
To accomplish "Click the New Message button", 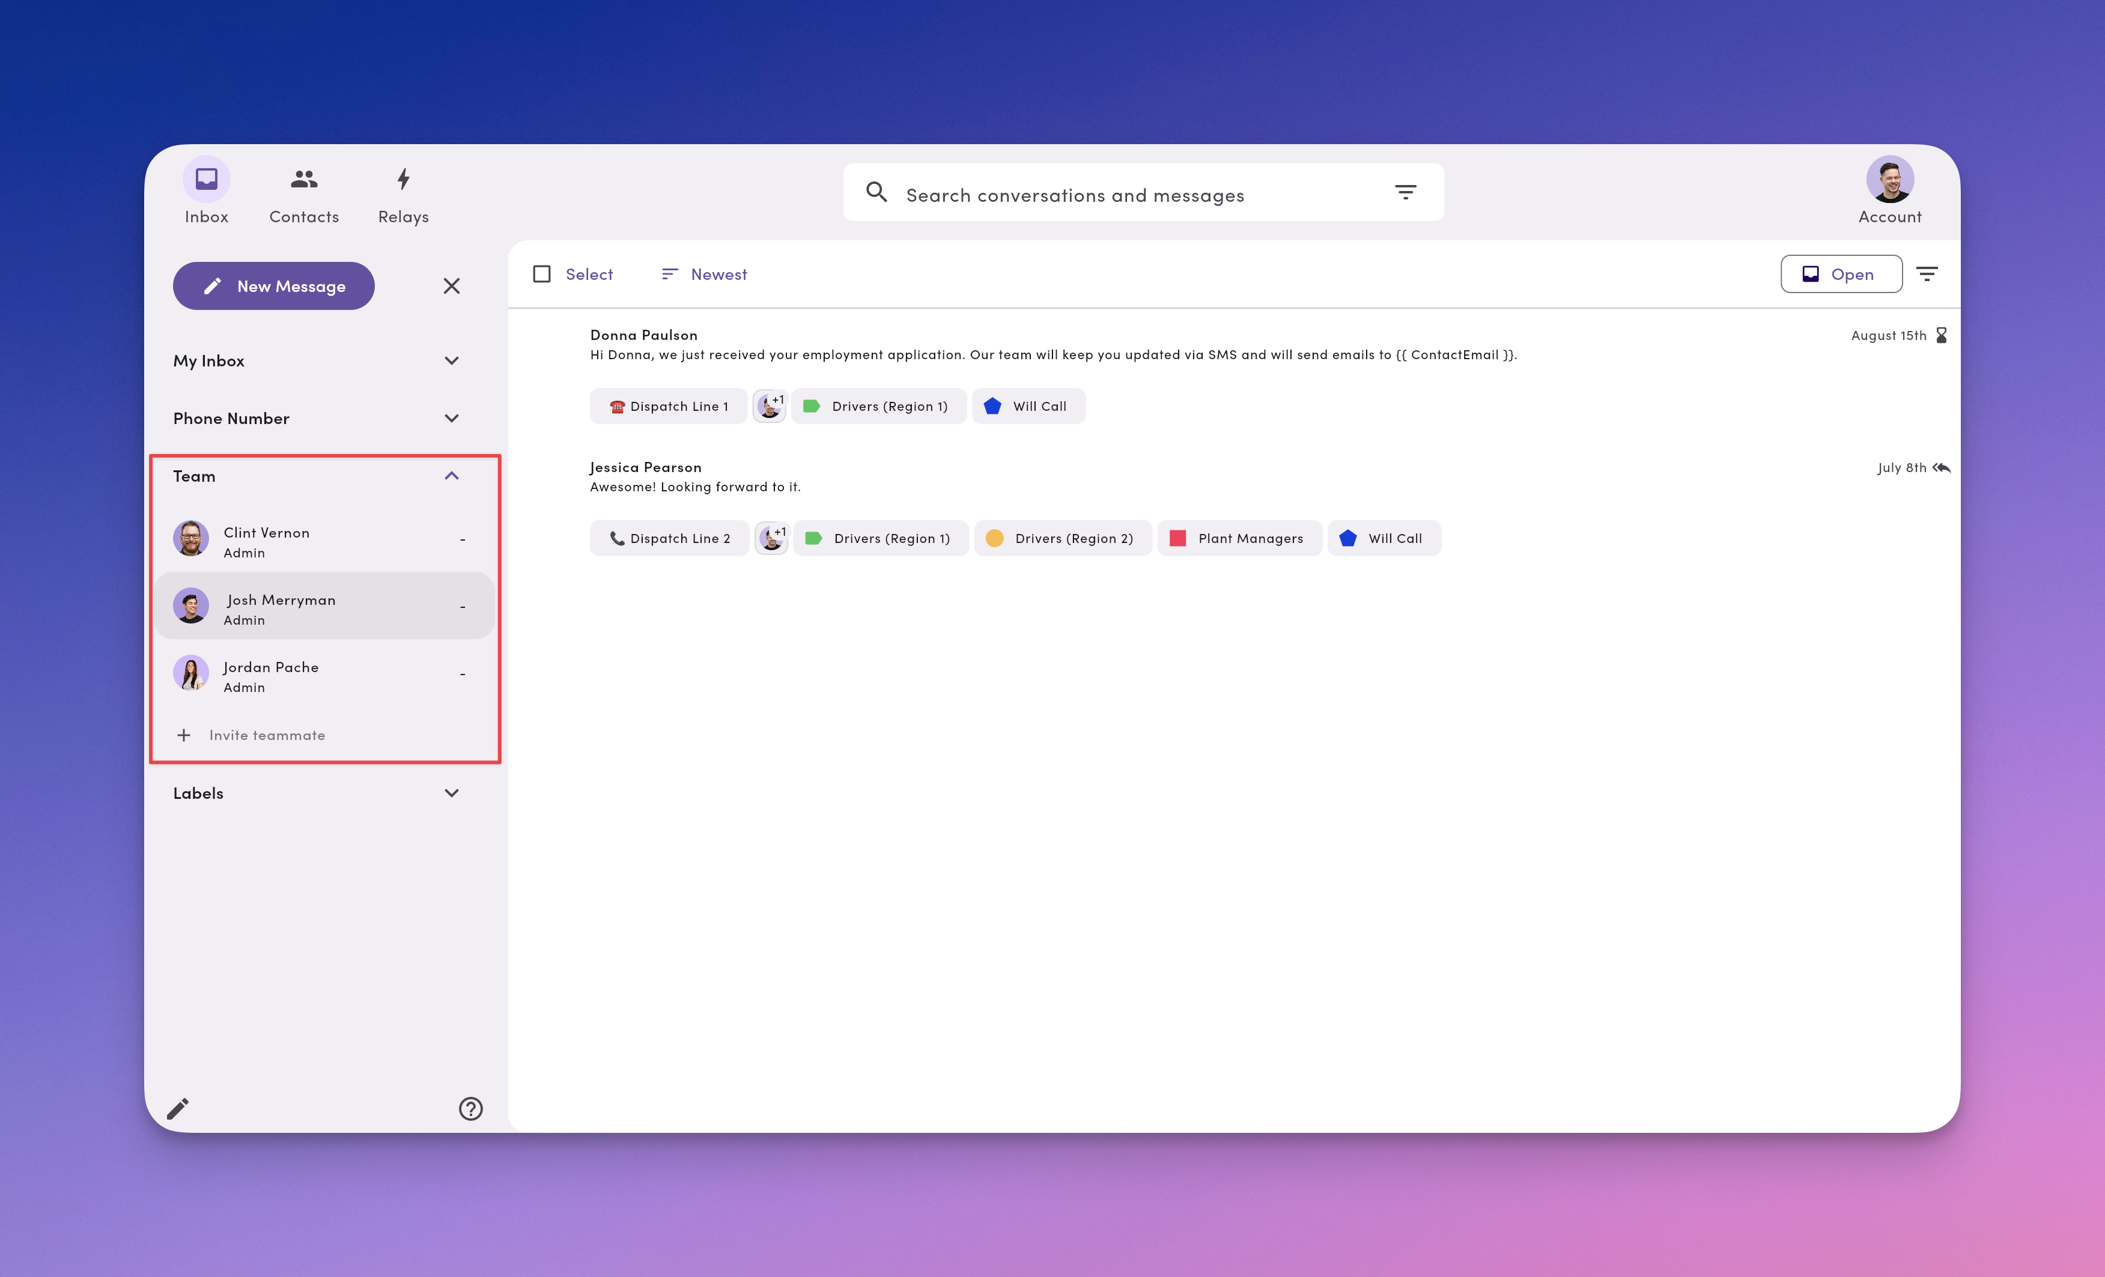I will (x=273, y=286).
